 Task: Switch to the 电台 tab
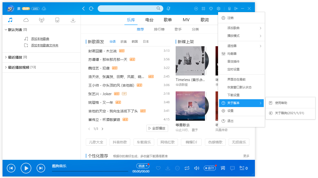tap(149, 20)
